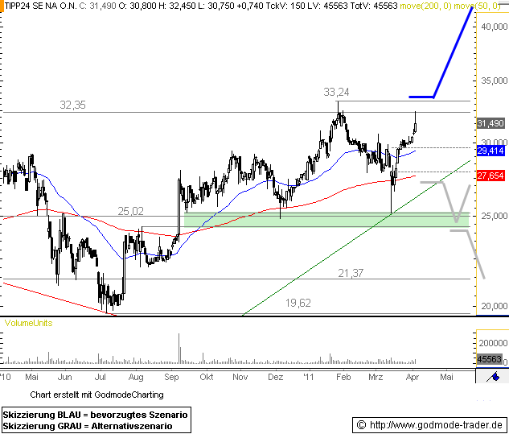
Task: Click the Jun month label on time axis
Action: [64, 377]
